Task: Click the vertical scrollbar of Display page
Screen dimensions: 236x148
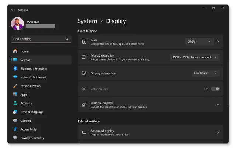Action: coord(228,83)
